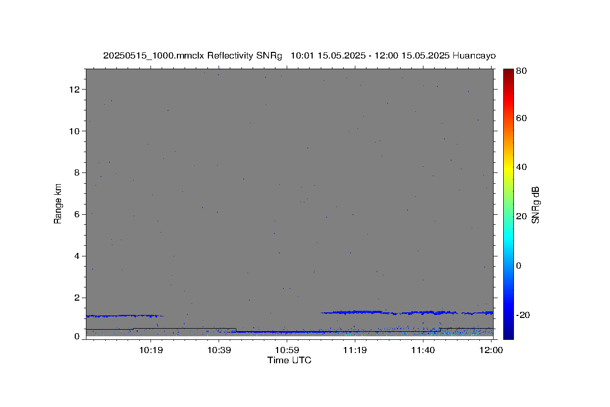Click the dark blue bottom of colorbar
Screen dimensions: 610x407
click(508, 335)
